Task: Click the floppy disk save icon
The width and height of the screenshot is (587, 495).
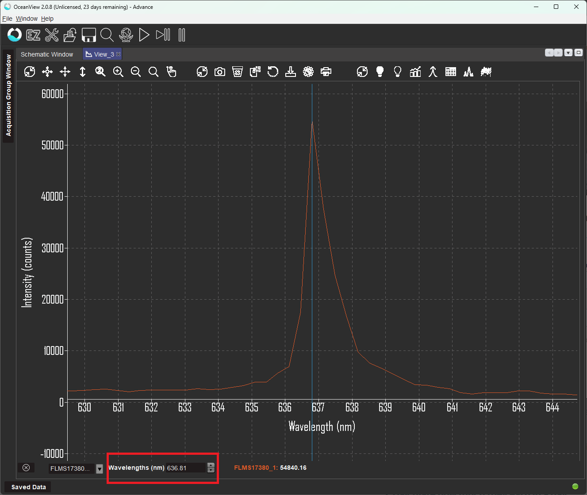Action: pos(89,35)
